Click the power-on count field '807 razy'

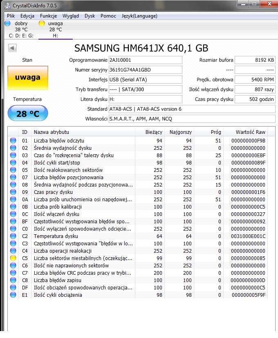pos(255,89)
